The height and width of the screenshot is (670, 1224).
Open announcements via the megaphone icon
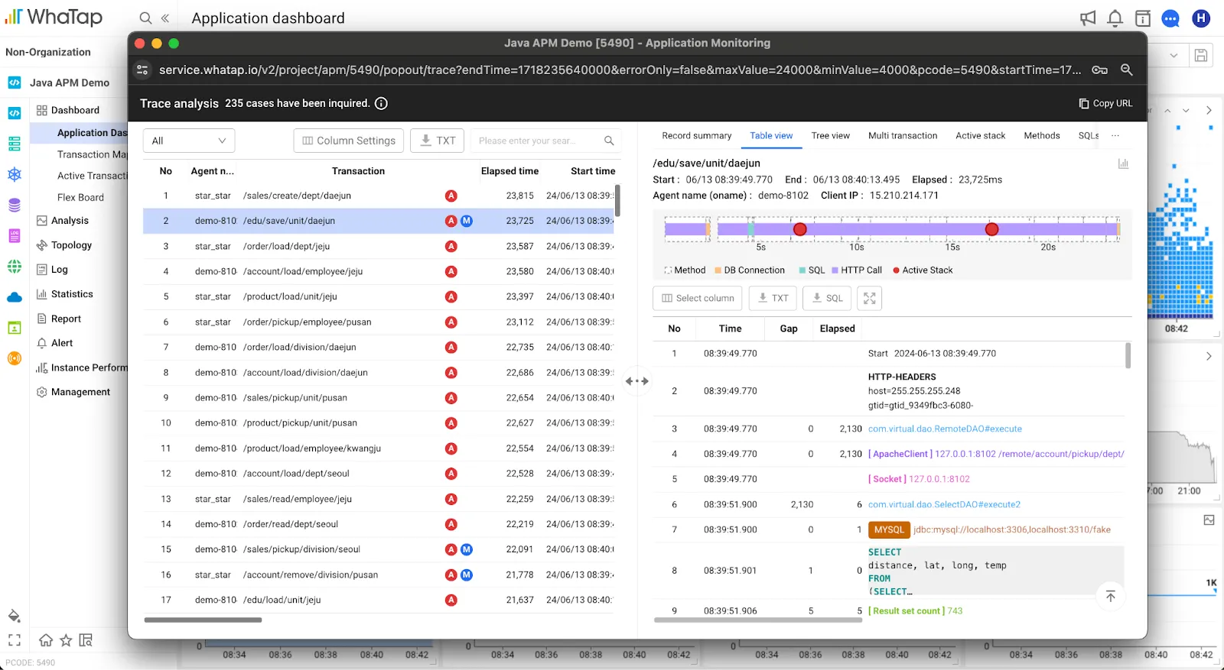[1088, 18]
